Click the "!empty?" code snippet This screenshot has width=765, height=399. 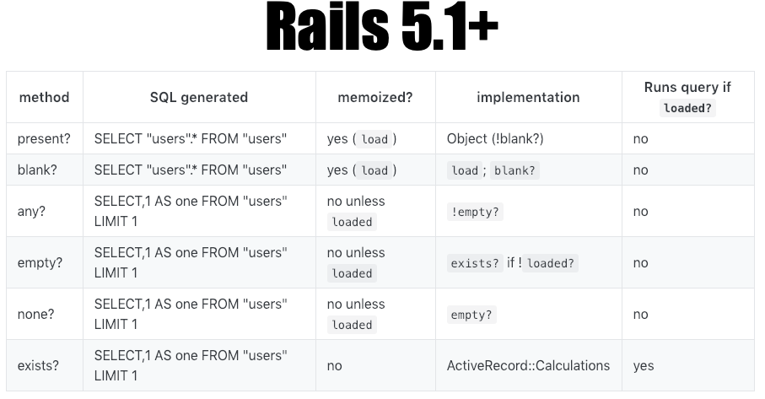tap(475, 212)
